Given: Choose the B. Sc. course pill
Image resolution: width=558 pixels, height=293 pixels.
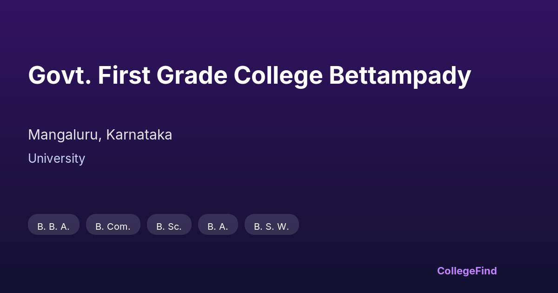Looking at the screenshot, I should click(169, 226).
